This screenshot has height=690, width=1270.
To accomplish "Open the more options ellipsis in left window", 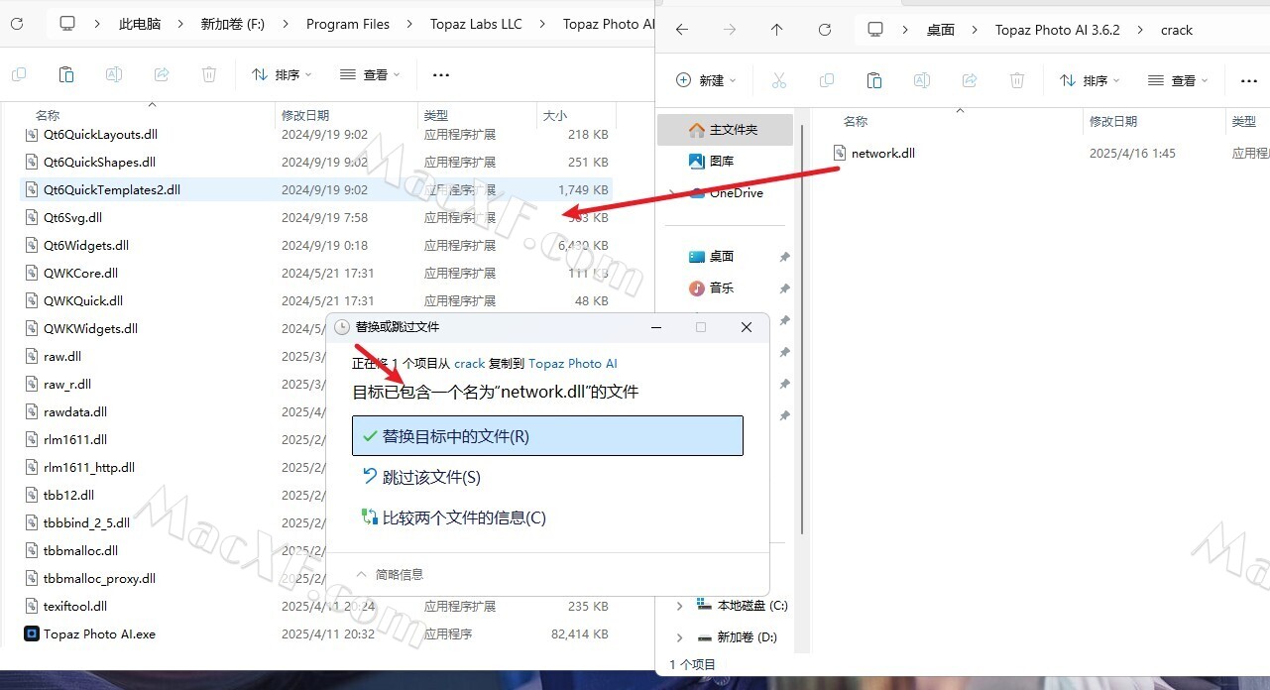I will (441, 74).
